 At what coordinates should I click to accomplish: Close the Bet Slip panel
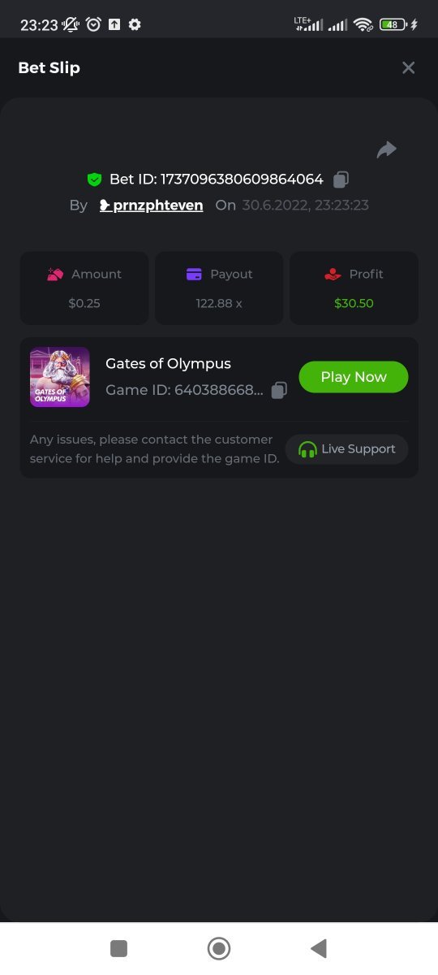coord(409,67)
